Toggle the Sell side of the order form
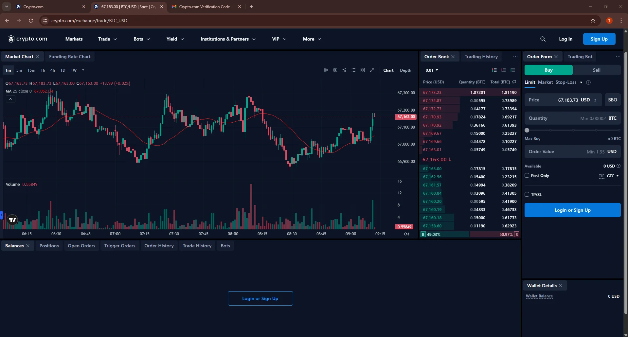628x337 pixels. (596, 70)
